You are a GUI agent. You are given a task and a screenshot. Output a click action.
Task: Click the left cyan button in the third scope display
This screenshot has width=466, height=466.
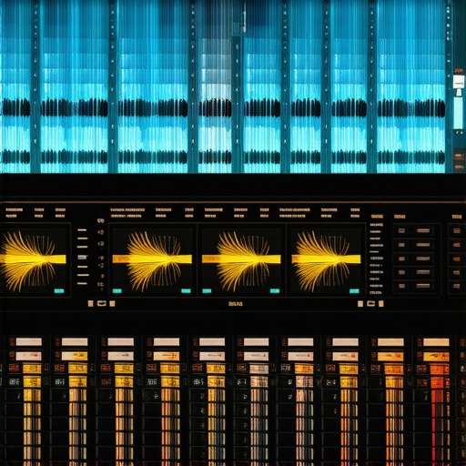point(207,291)
